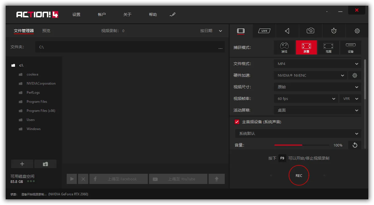Select the 设备 device capture mode
The image size is (374, 205).
351,47
